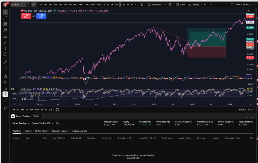Image resolution: width=258 pixels, height=163 pixels.
Task: Toggle lock all drawings
Action: click(5, 88)
